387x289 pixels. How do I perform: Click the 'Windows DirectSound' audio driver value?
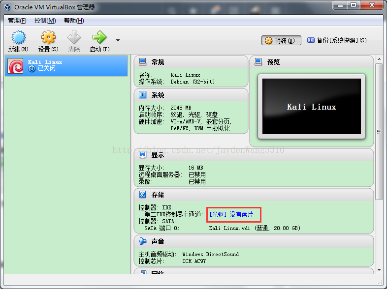coord(211,254)
